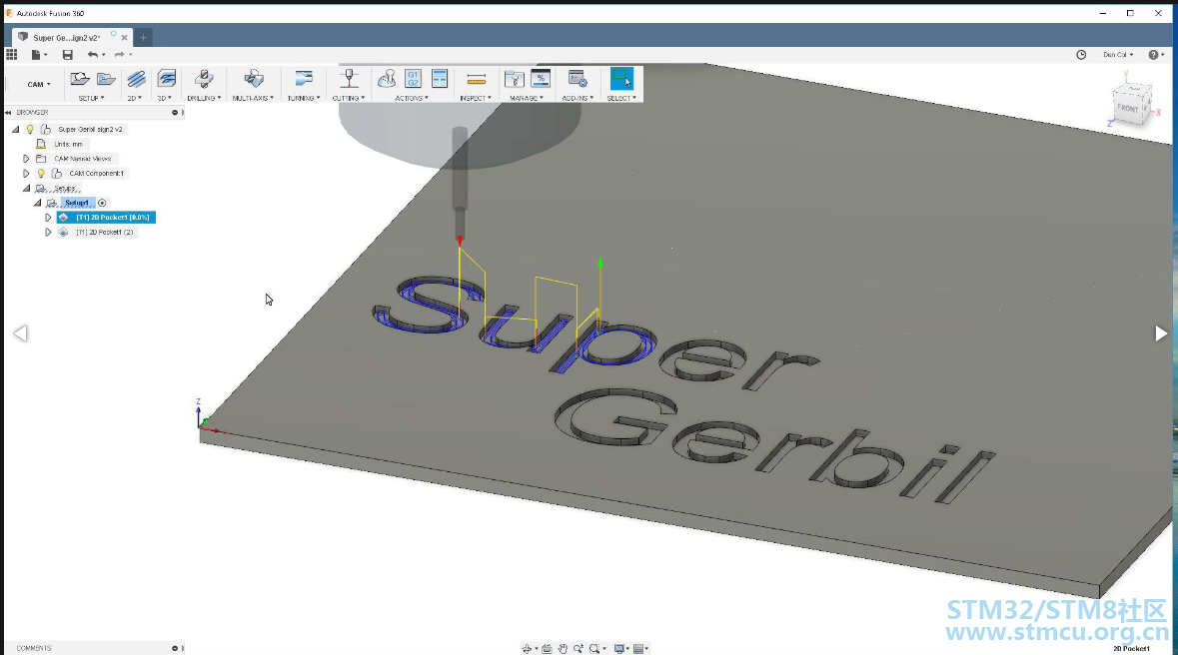Start the Simulate action
The width and height of the screenshot is (1178, 655).
pyautogui.click(x=387, y=78)
